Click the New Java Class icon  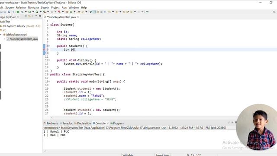71,12
